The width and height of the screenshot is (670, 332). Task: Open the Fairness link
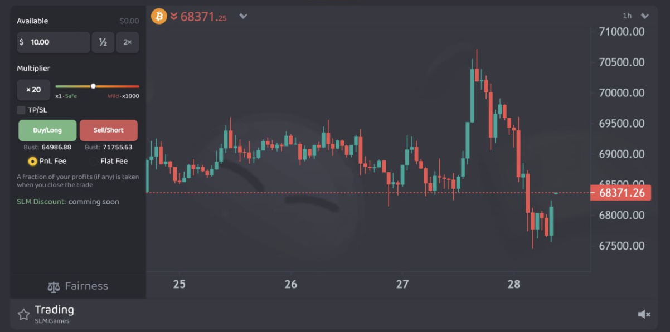coord(86,286)
